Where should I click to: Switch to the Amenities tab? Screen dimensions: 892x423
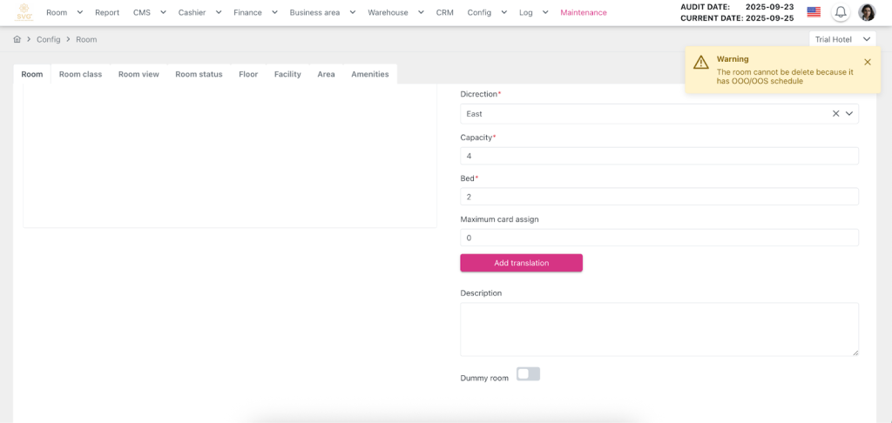369,75
